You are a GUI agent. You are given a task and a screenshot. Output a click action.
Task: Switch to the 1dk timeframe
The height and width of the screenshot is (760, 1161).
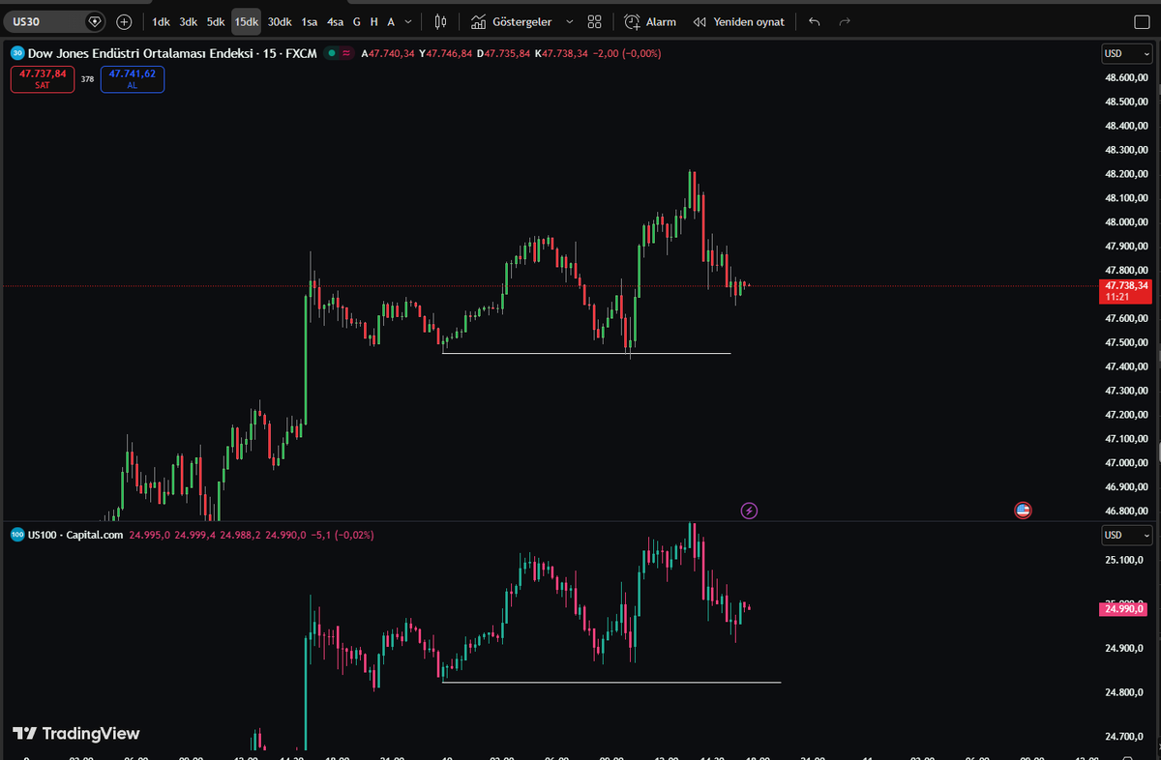point(161,21)
